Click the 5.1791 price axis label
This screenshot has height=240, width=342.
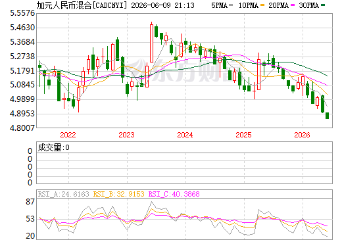22,71
